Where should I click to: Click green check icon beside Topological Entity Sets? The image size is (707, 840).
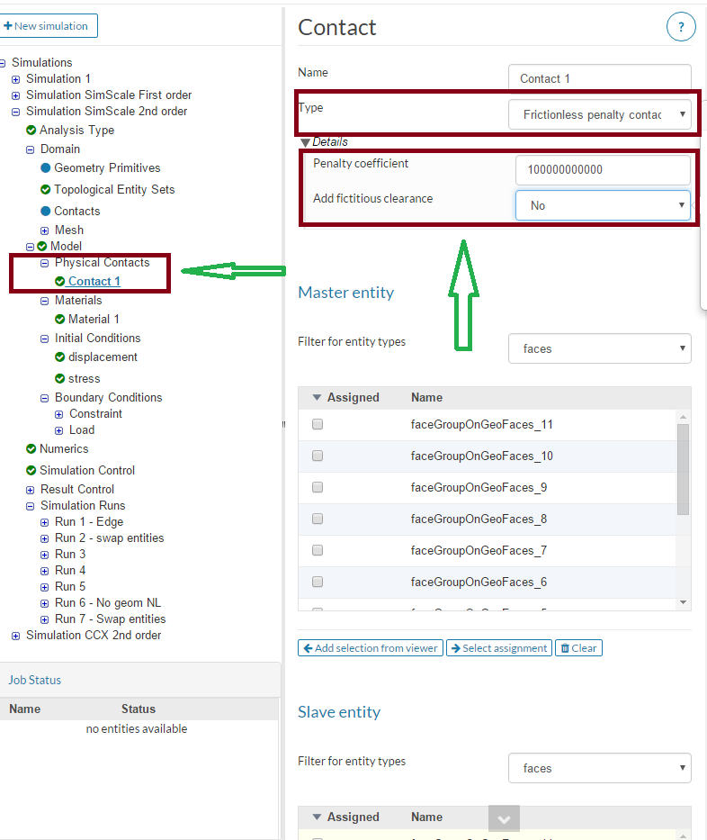point(46,190)
